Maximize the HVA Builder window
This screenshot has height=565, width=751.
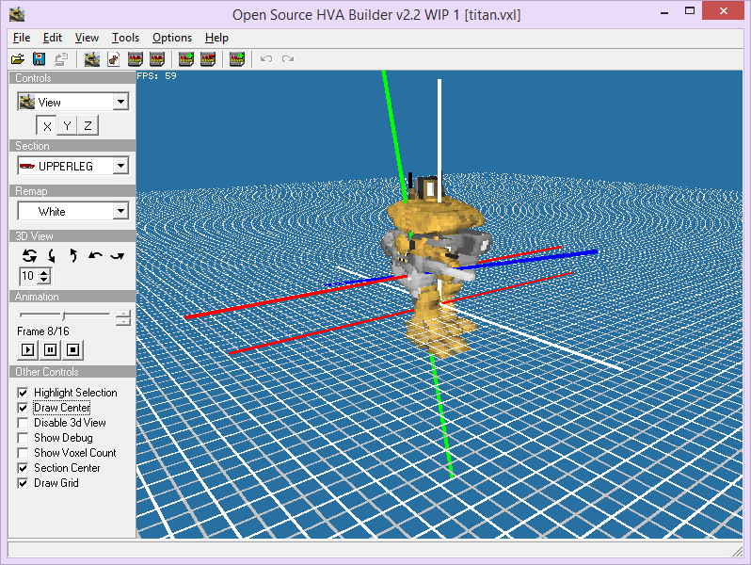coord(690,11)
